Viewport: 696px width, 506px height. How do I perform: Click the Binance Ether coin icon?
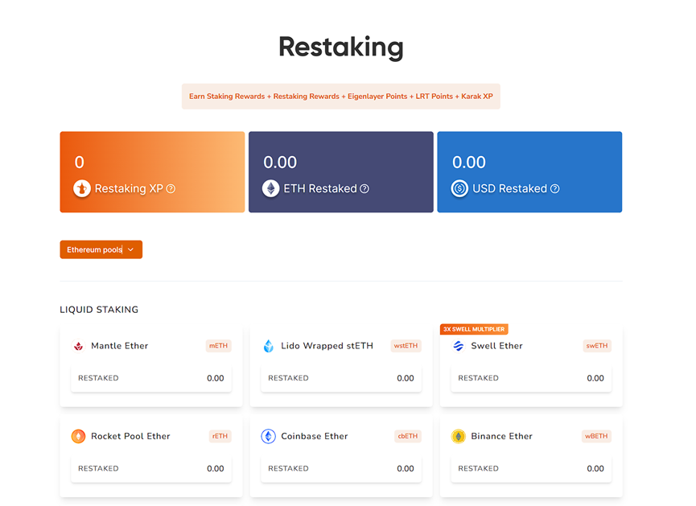pyautogui.click(x=460, y=436)
